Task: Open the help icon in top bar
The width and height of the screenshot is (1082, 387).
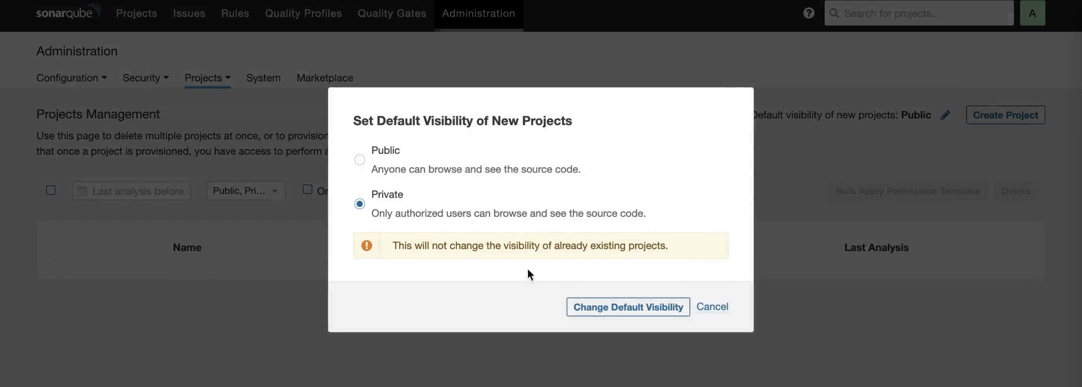Action: 808,13
